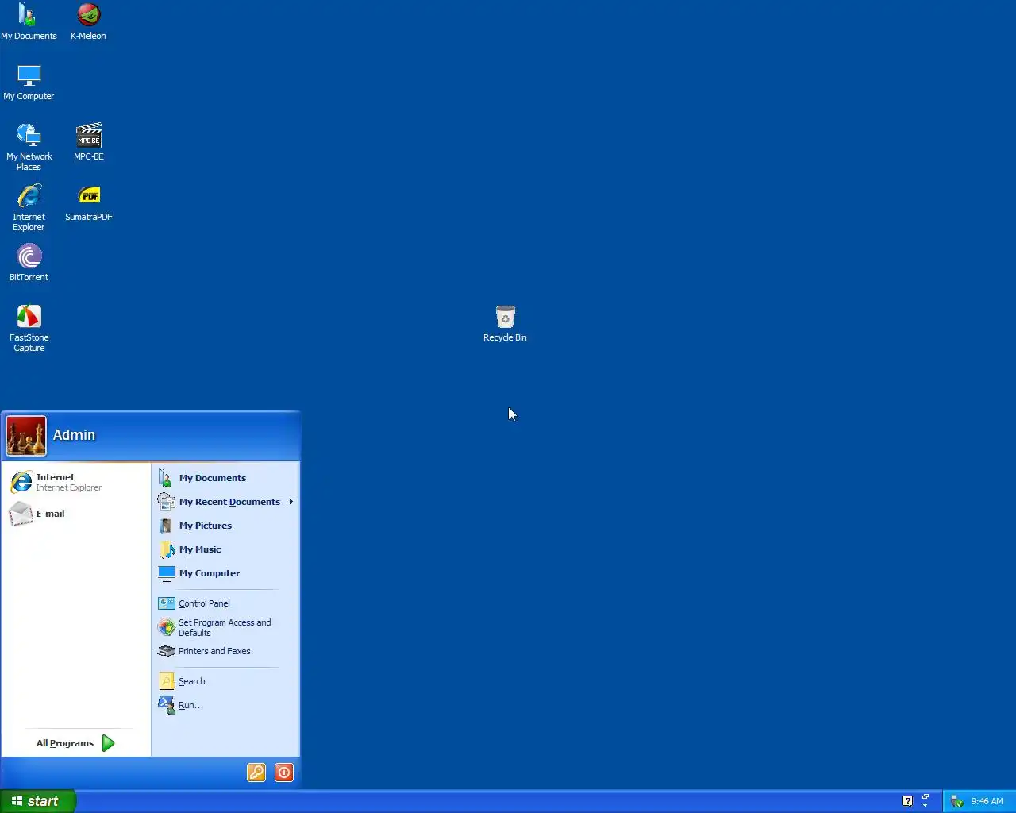
Task: Open Printers and Faxes
Action: point(225,651)
